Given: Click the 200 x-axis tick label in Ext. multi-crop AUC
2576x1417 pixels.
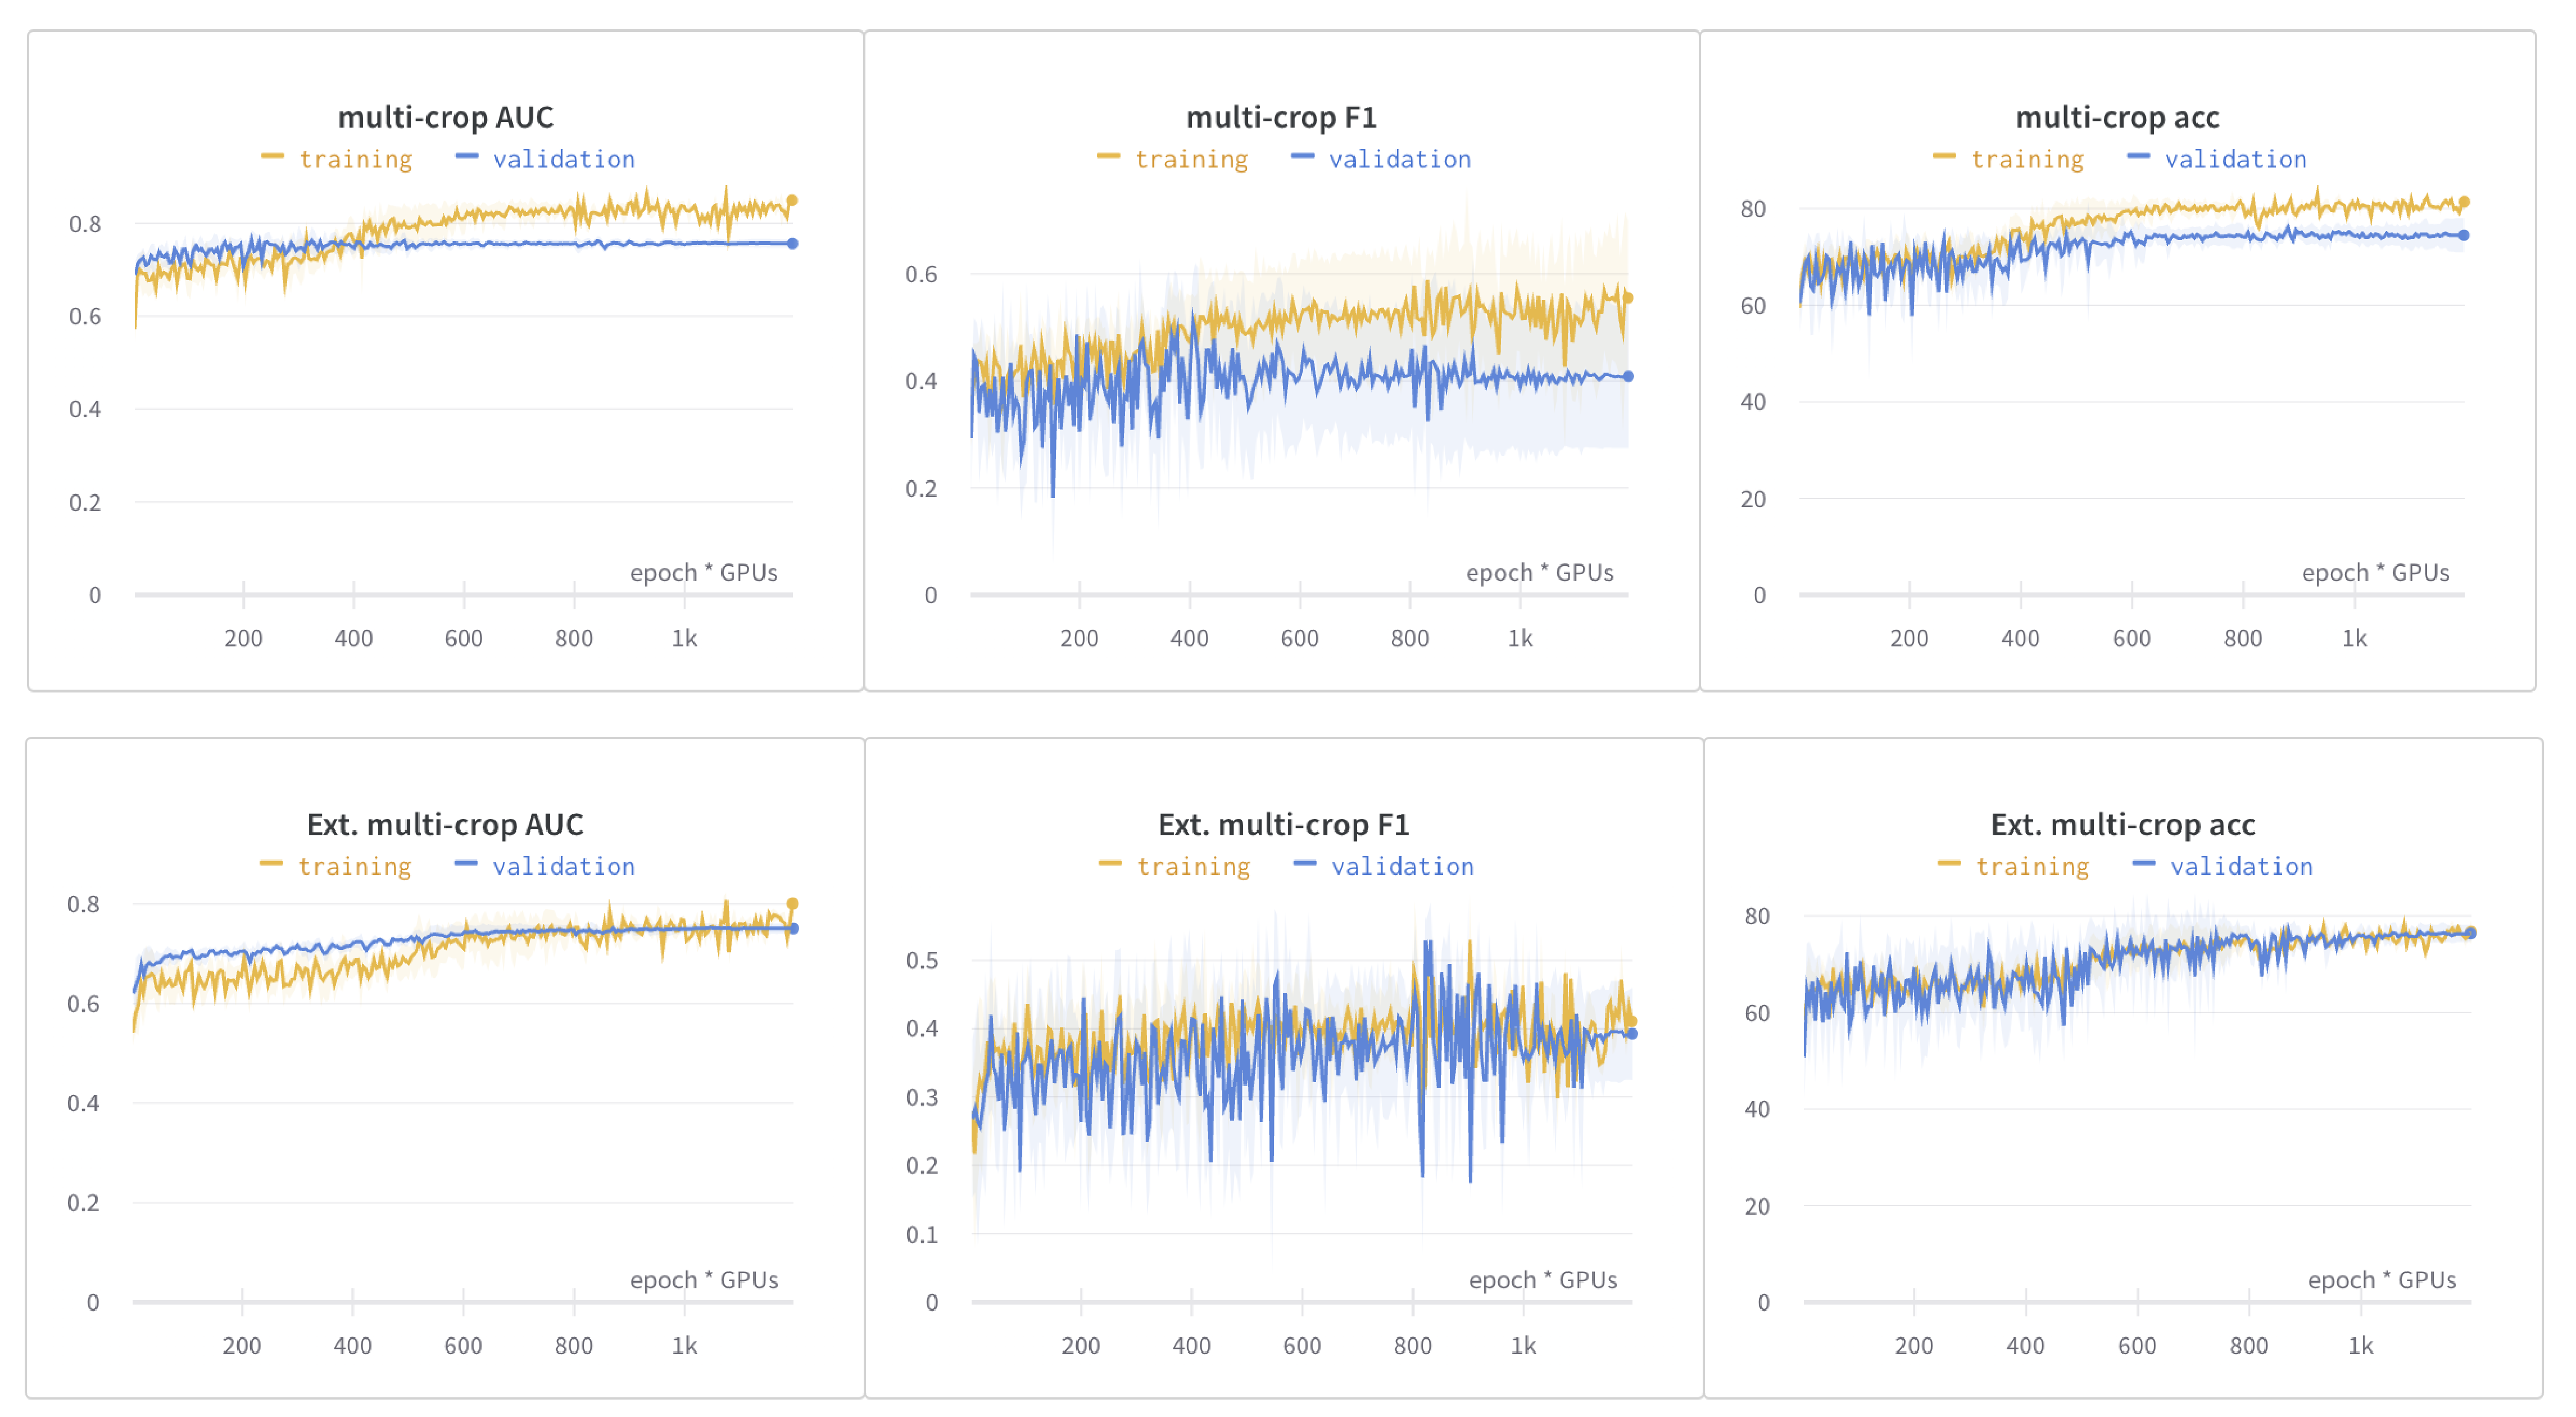Looking at the screenshot, I should click(242, 1345).
